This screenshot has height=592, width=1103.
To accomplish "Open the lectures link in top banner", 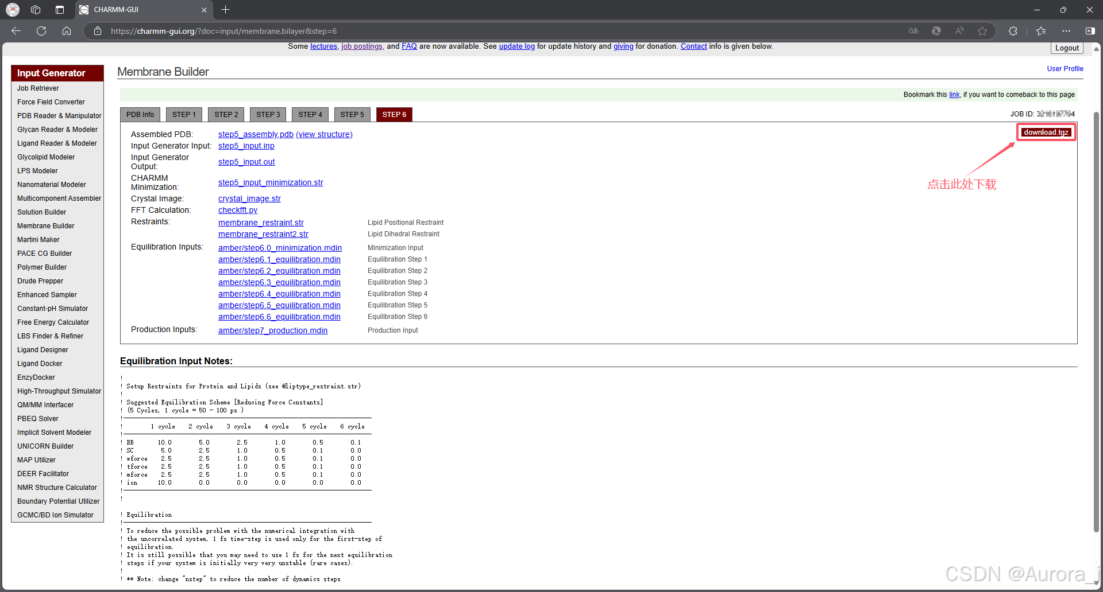I will point(323,46).
